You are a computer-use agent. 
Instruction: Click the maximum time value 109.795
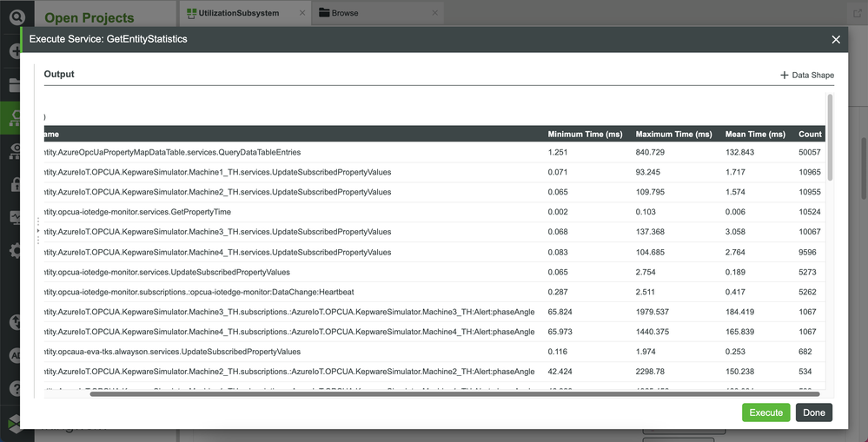tap(650, 192)
